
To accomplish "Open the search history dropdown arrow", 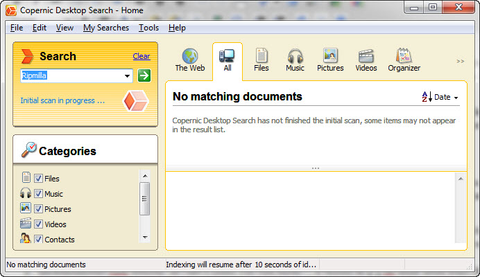I will [127, 75].
